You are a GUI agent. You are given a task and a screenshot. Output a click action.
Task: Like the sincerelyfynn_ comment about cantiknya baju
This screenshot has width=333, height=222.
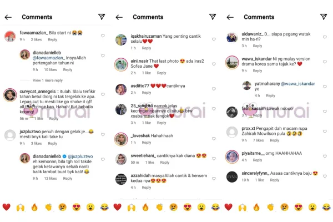click(x=325, y=176)
